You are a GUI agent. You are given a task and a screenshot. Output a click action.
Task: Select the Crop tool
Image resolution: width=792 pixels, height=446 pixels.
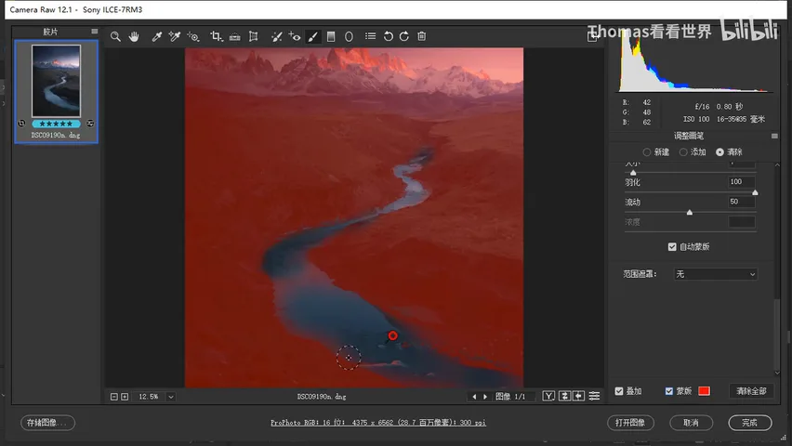tap(217, 36)
